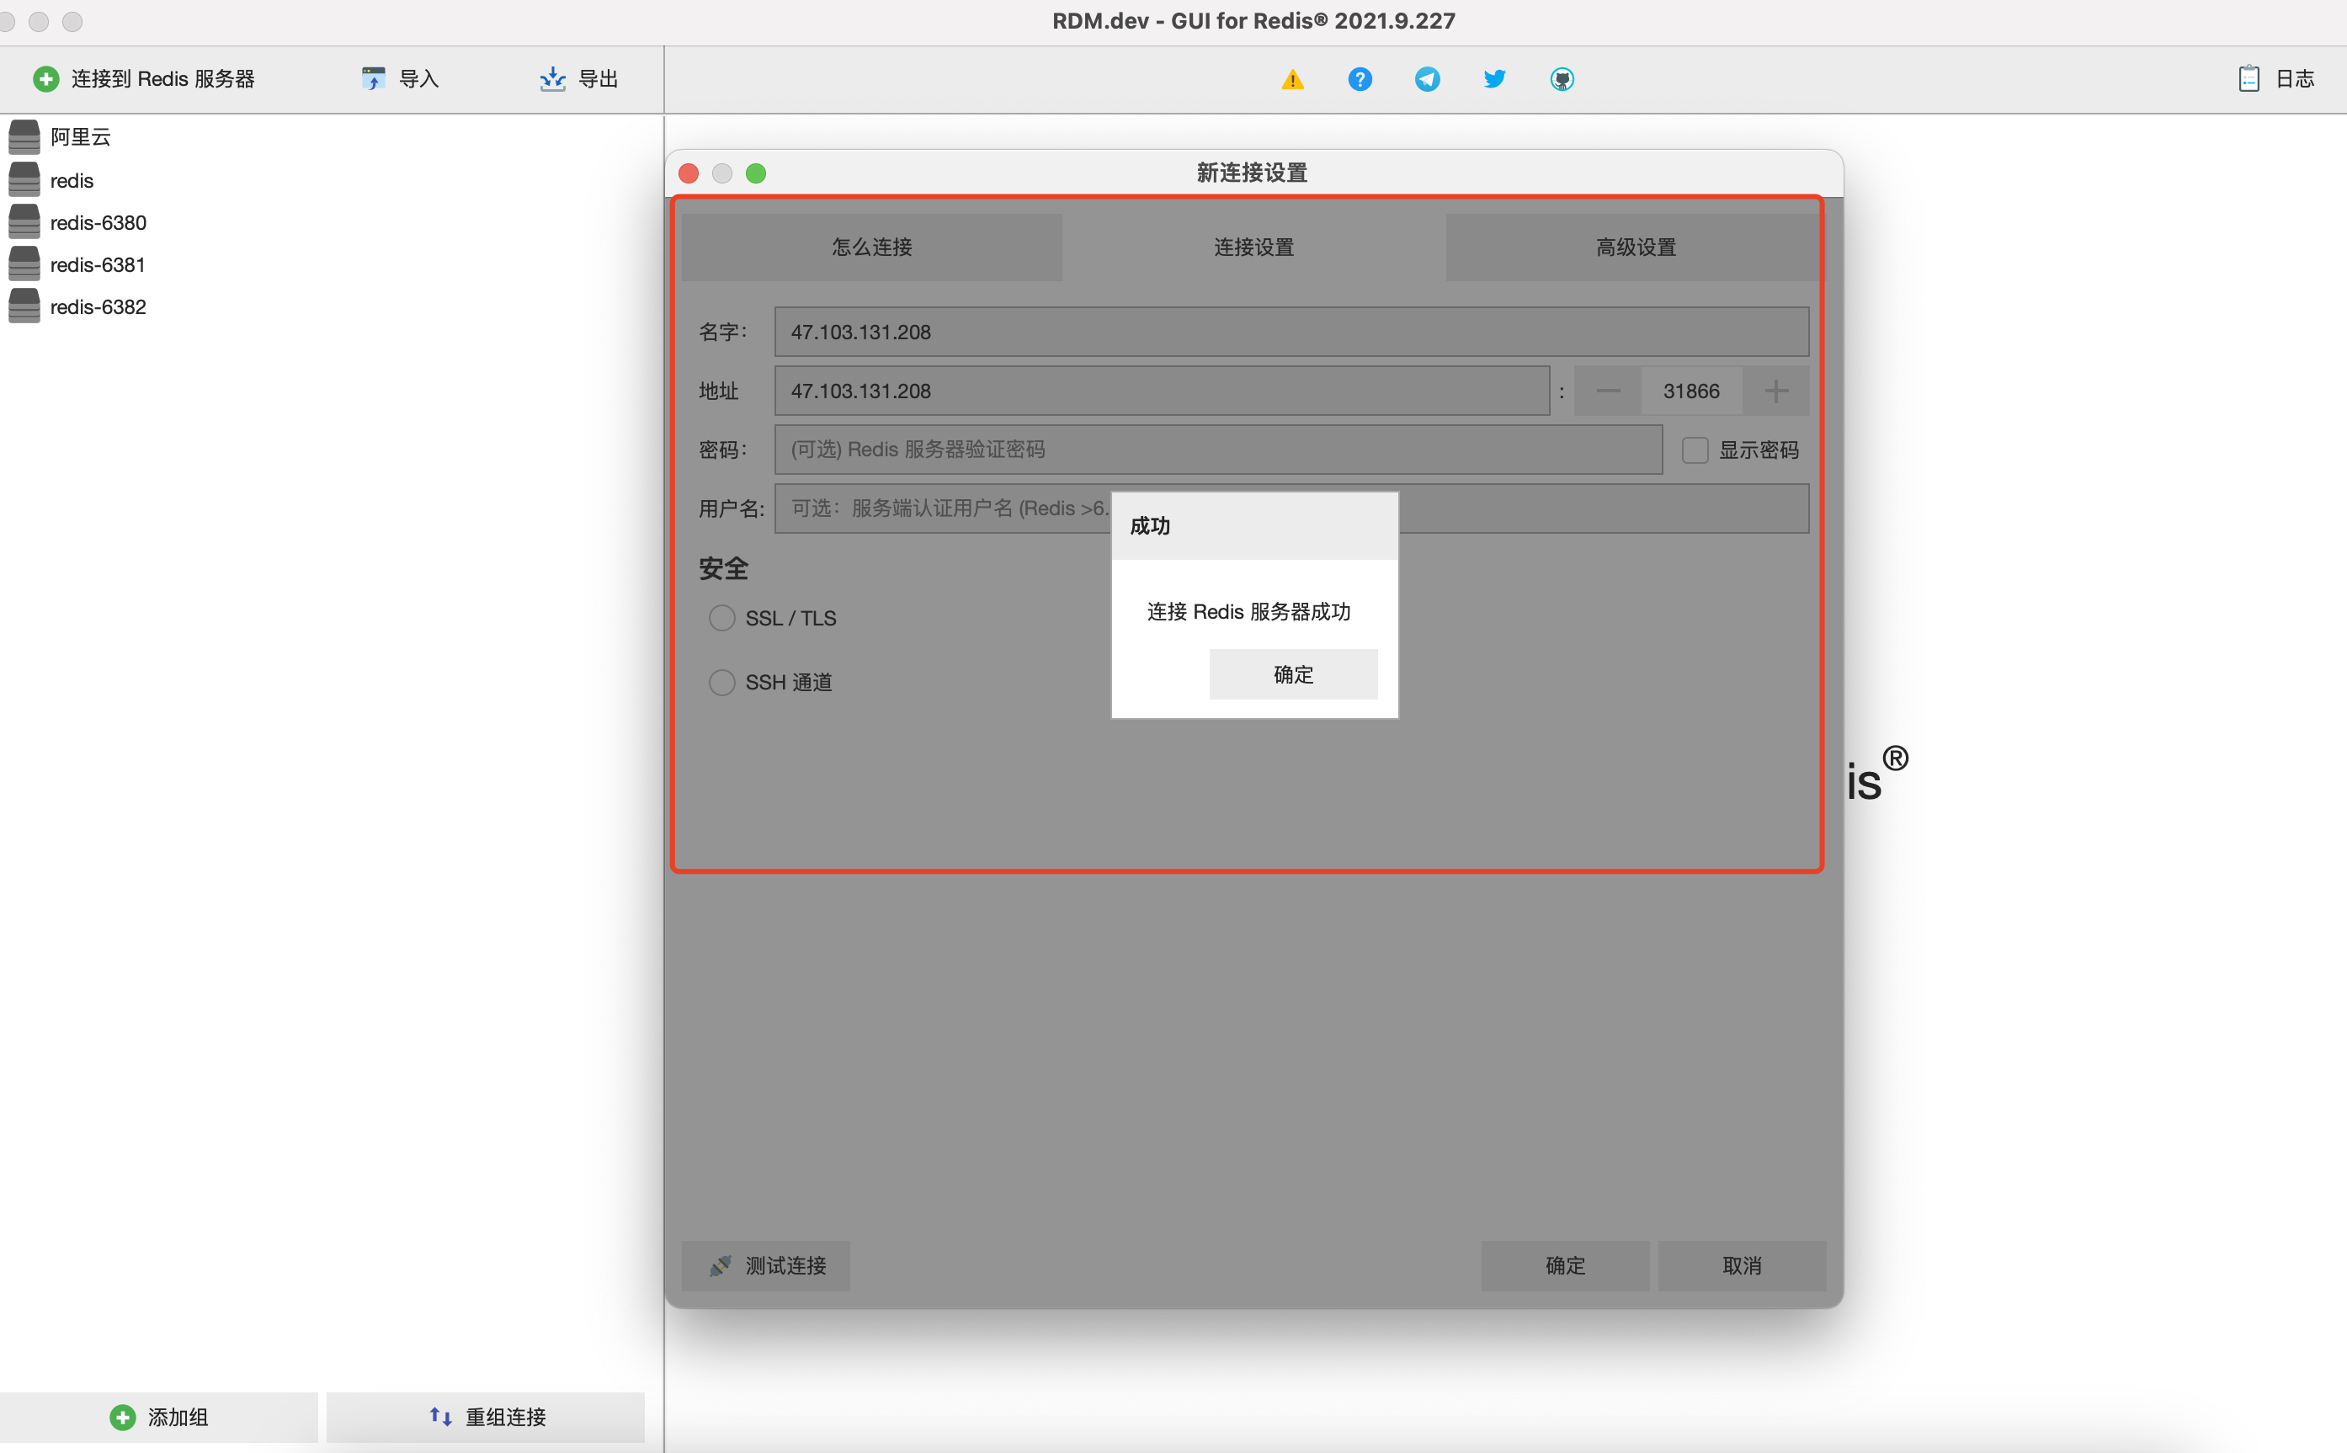The width and height of the screenshot is (2347, 1453).
Task: Click server icon next to redis
Action: point(24,179)
